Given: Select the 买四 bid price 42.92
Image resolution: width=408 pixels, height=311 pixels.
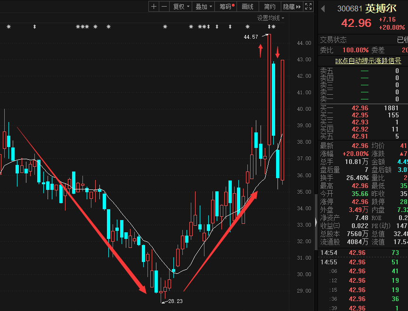Looking at the screenshot, I should click(x=360, y=129).
